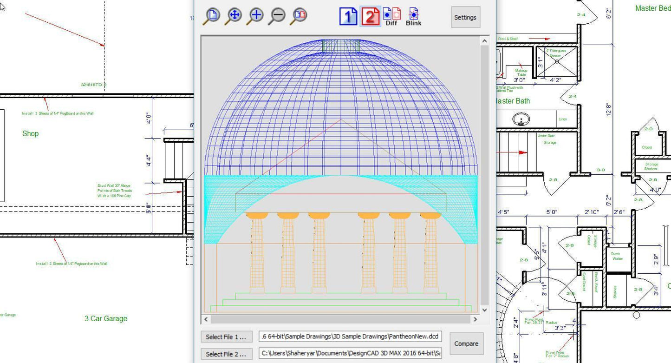Edit the File 2 path field

point(349,353)
